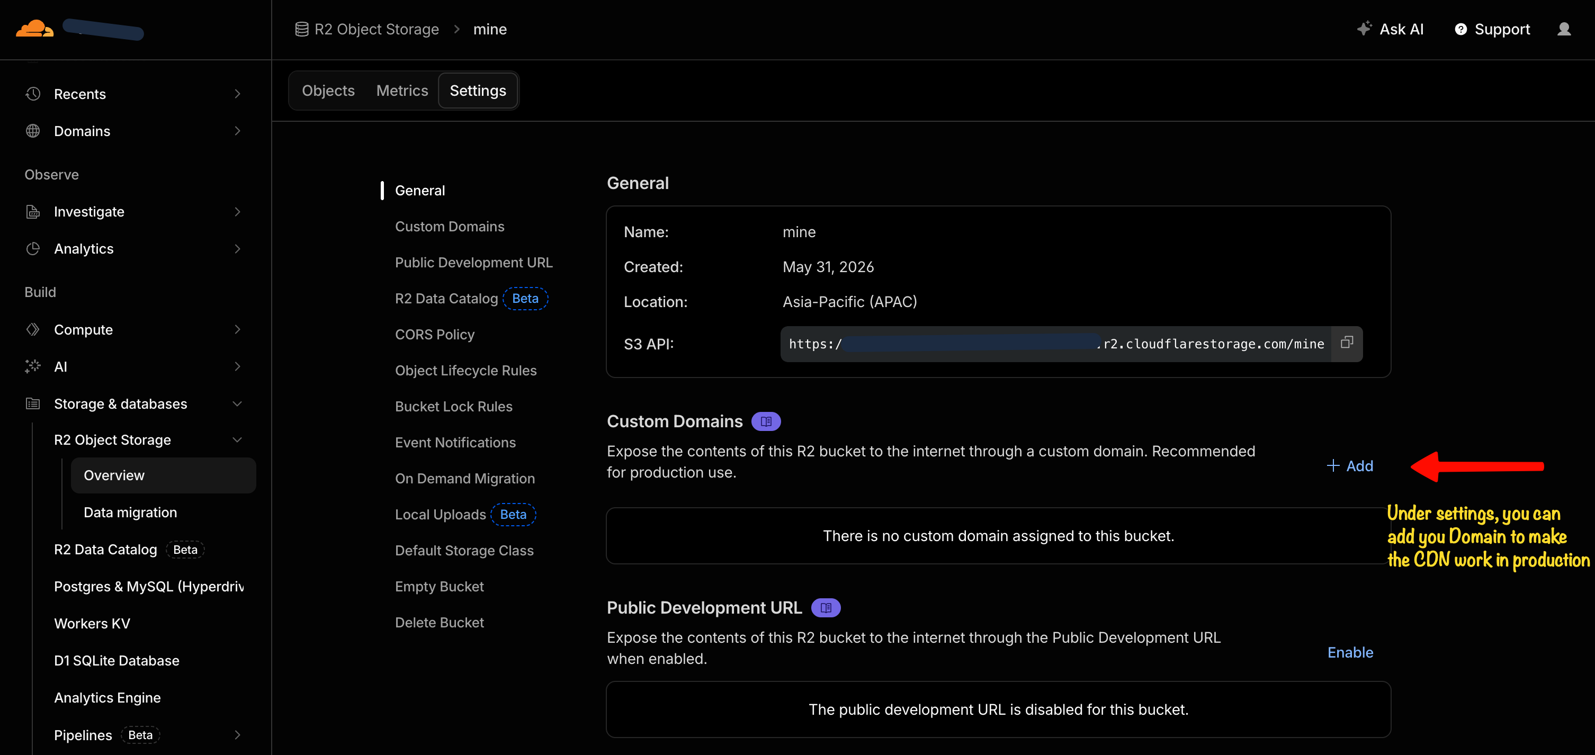Add a custom domain

pyautogui.click(x=1350, y=465)
